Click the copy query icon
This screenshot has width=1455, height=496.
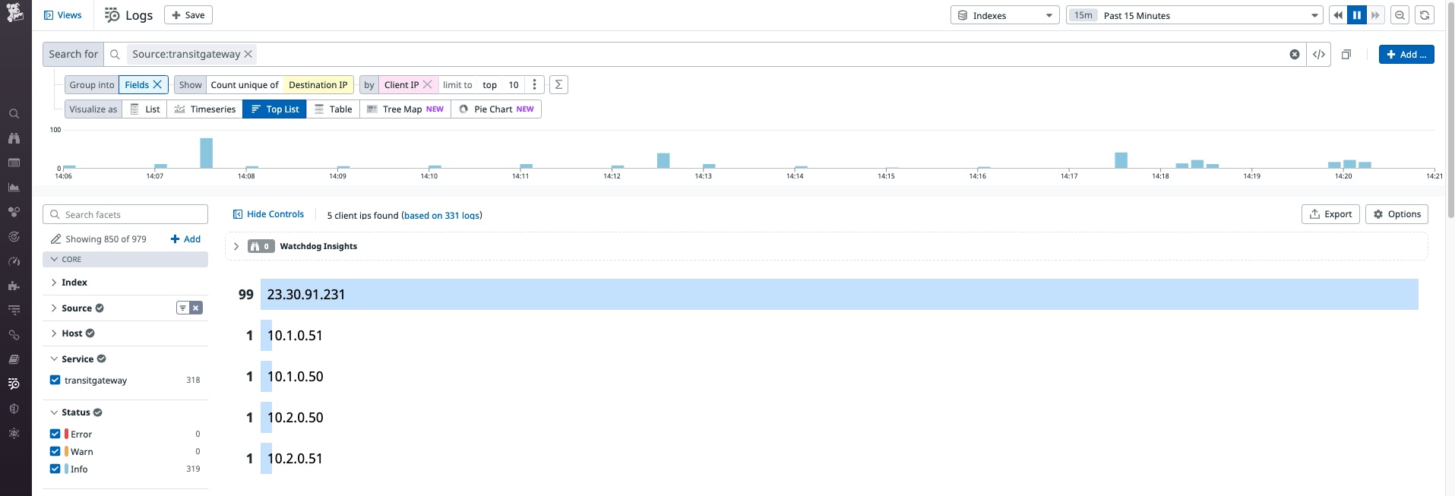[1346, 54]
